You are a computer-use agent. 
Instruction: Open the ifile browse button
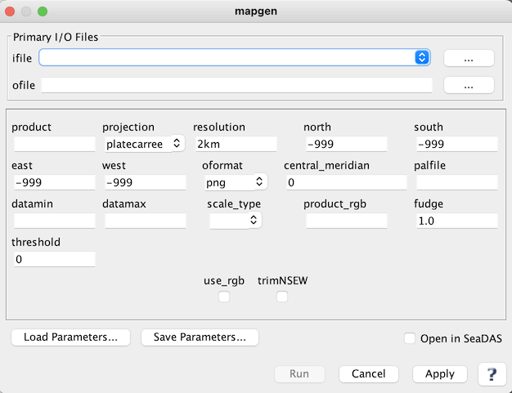click(x=469, y=57)
